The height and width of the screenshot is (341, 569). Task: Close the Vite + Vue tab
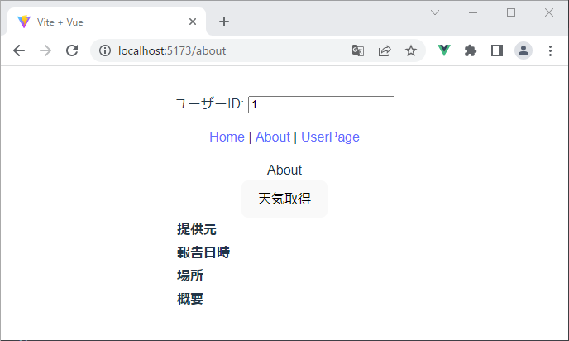pyautogui.click(x=193, y=22)
